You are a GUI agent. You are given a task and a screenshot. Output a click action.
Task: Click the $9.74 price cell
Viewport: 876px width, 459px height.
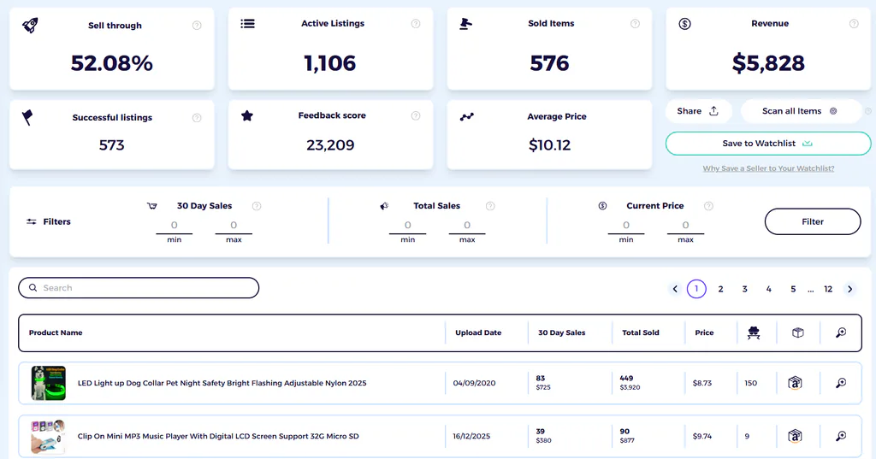[702, 436]
